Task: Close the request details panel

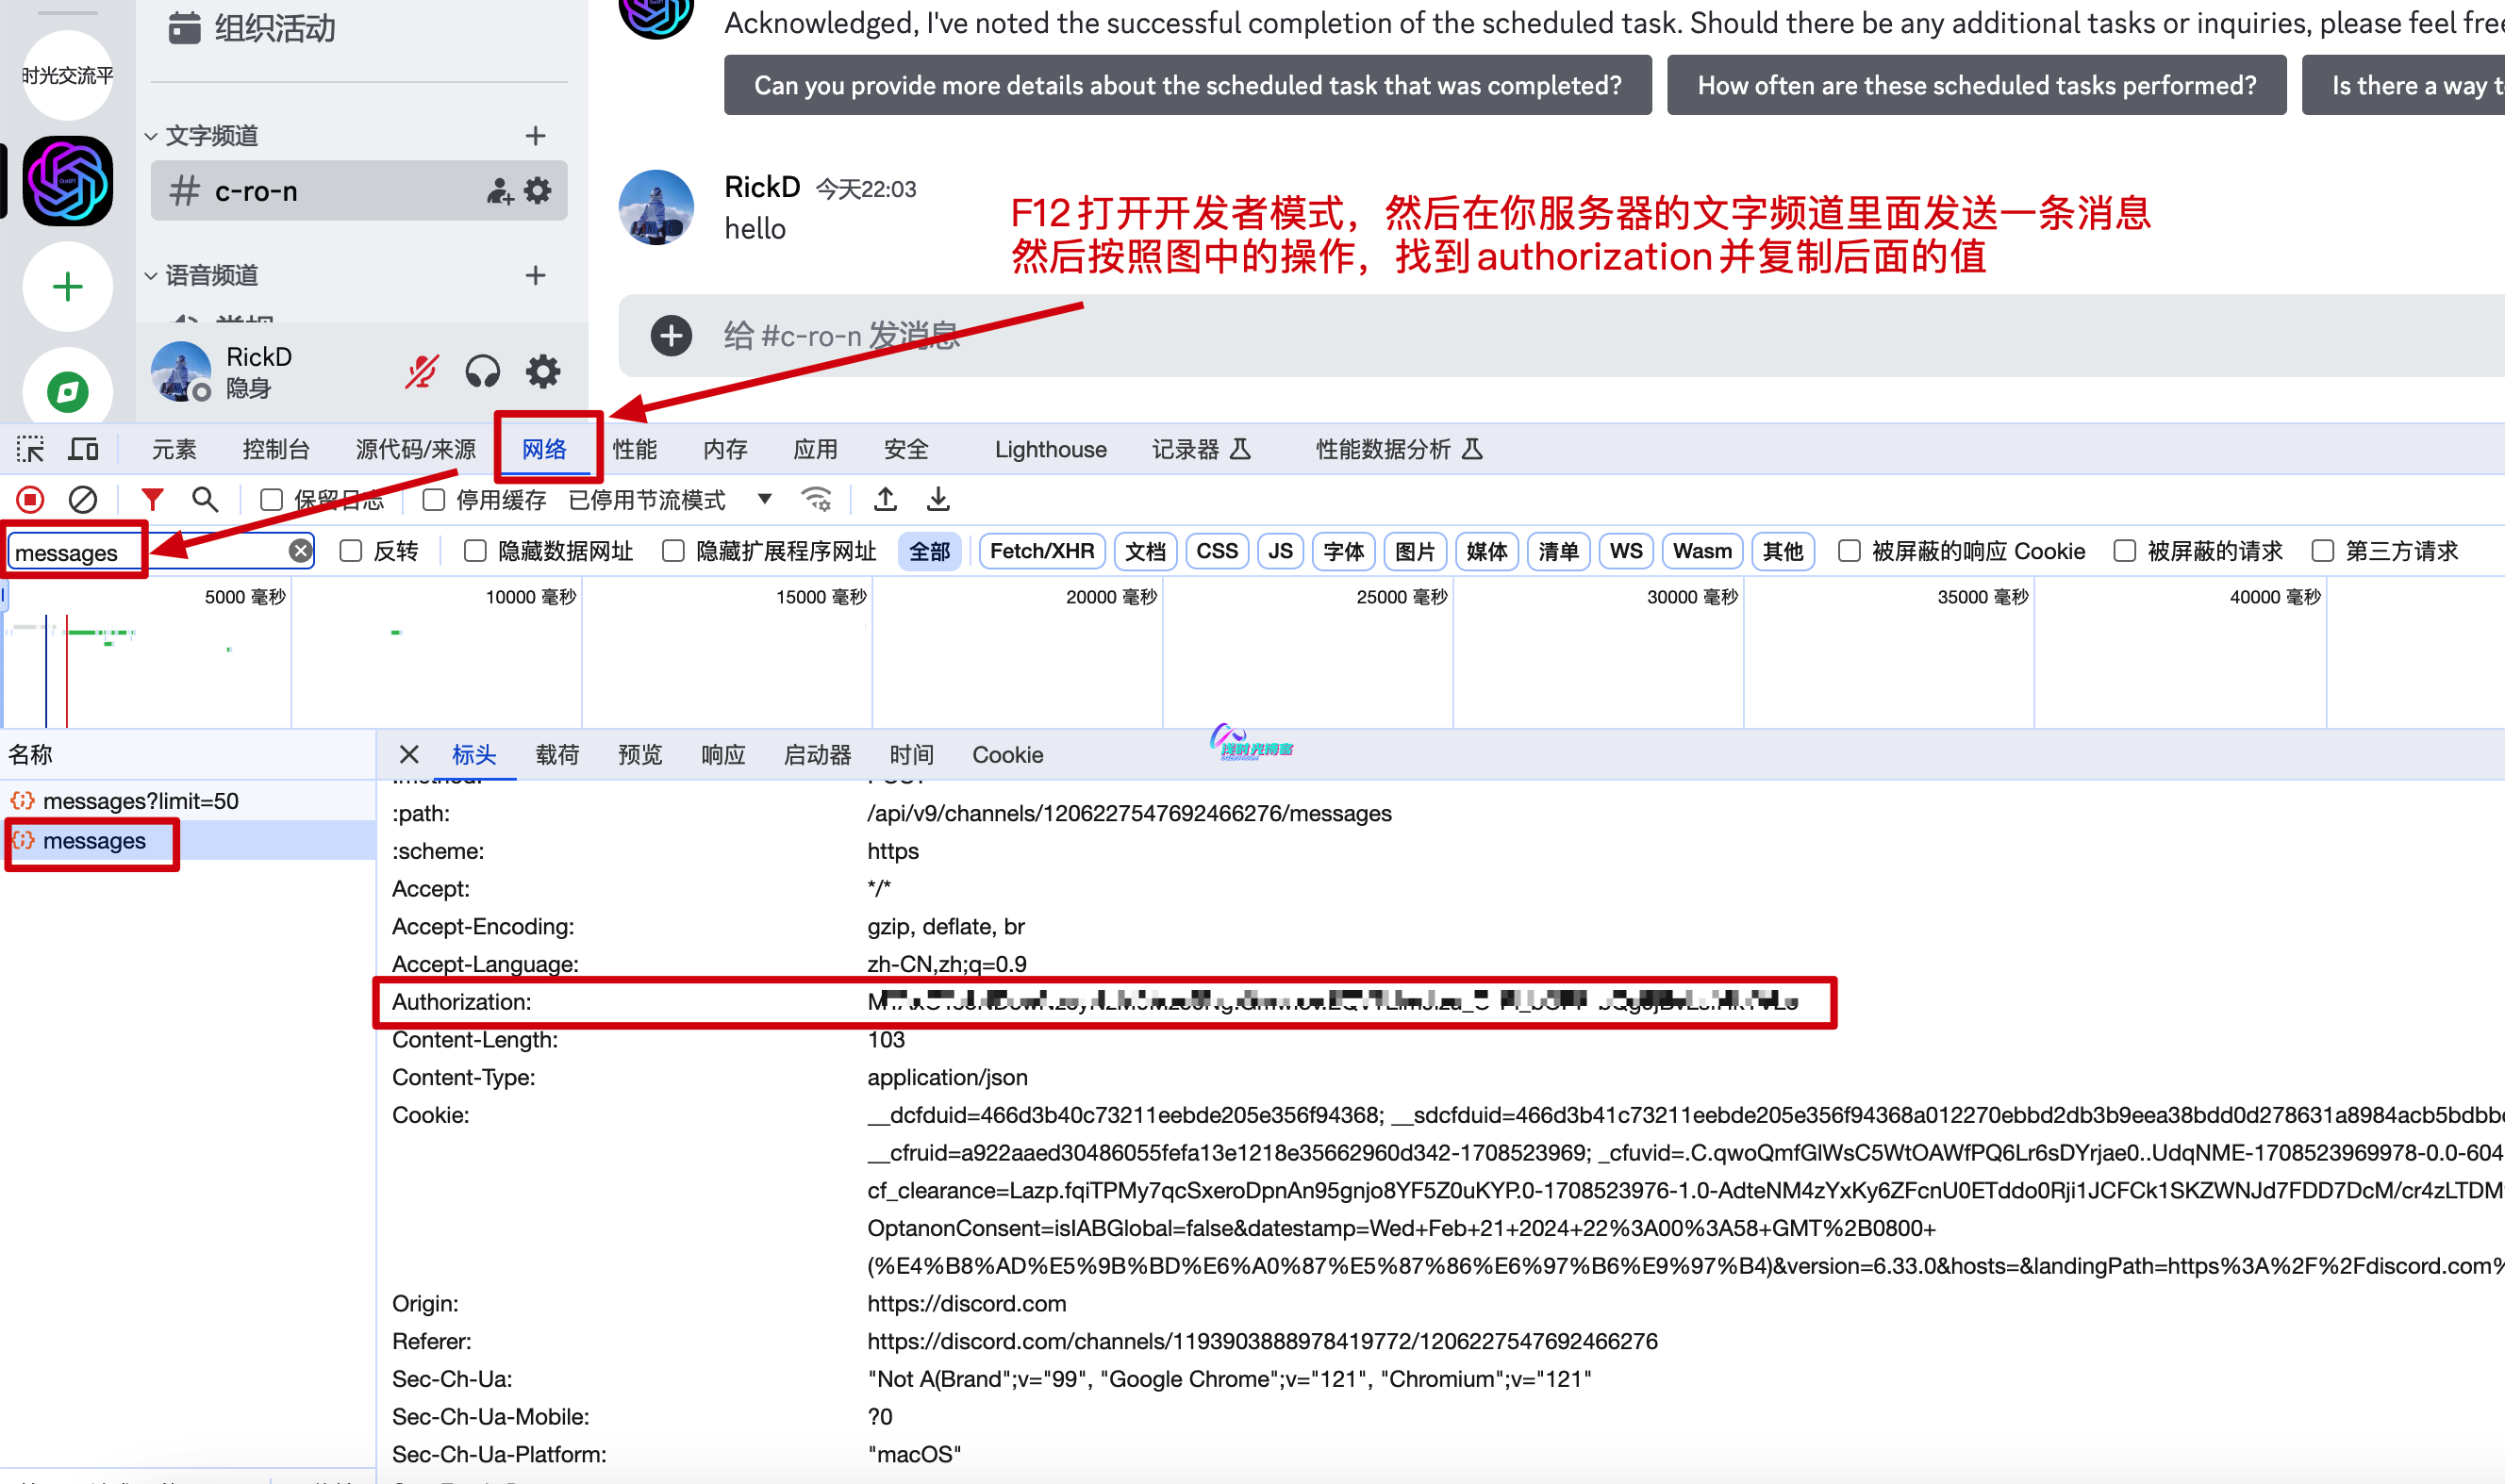Action: [409, 754]
